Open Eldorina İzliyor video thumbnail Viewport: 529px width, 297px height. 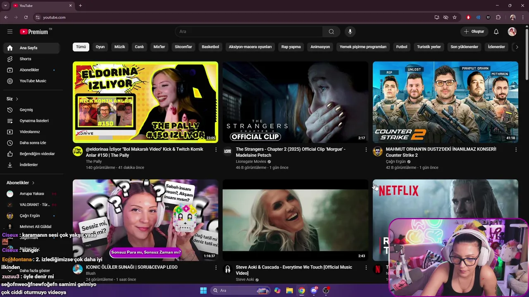pyautogui.click(x=145, y=102)
